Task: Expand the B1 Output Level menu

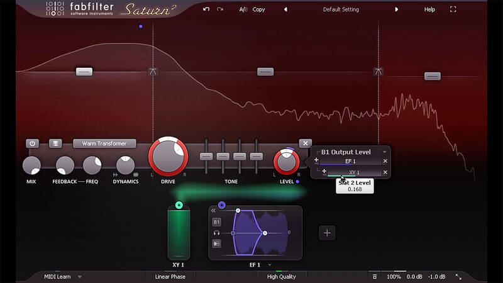Action: 384,152
